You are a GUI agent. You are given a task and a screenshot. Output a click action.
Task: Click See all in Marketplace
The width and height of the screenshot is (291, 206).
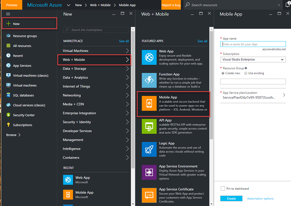click(x=124, y=41)
